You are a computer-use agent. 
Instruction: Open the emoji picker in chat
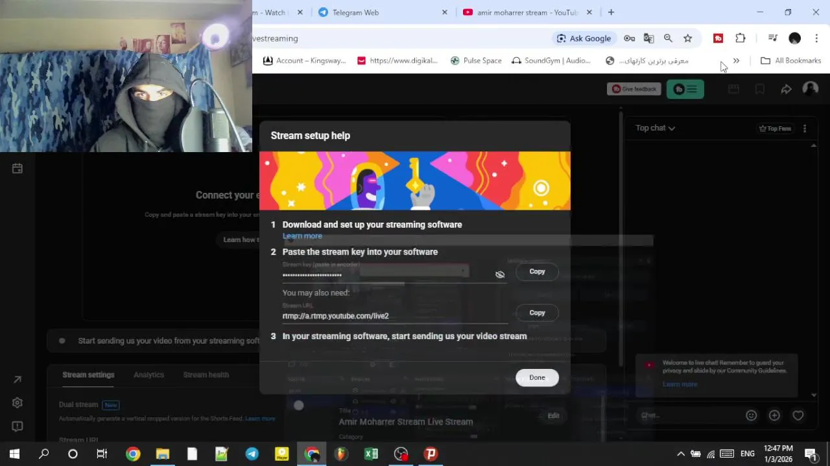751,416
